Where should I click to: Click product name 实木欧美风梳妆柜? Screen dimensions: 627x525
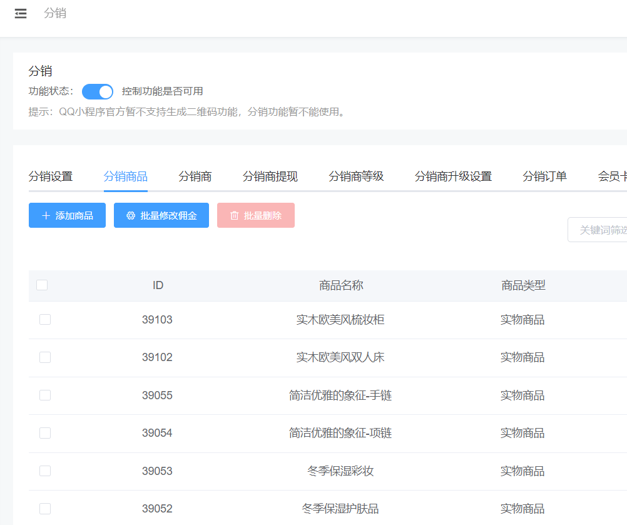340,320
